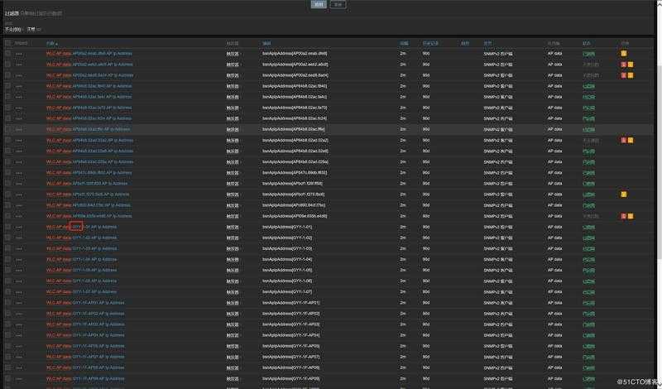The height and width of the screenshot is (389, 662).
Task: Sort the table by the 键值 column
Action: pyautogui.click(x=266, y=43)
